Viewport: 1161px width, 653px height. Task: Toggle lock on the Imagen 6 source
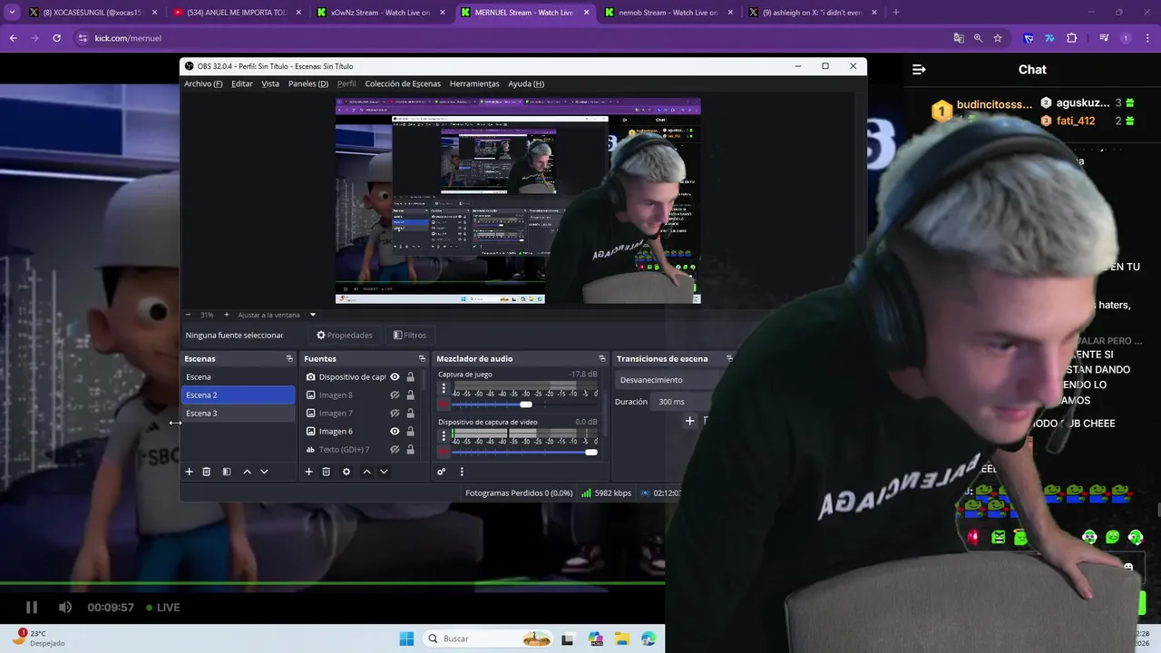click(410, 432)
